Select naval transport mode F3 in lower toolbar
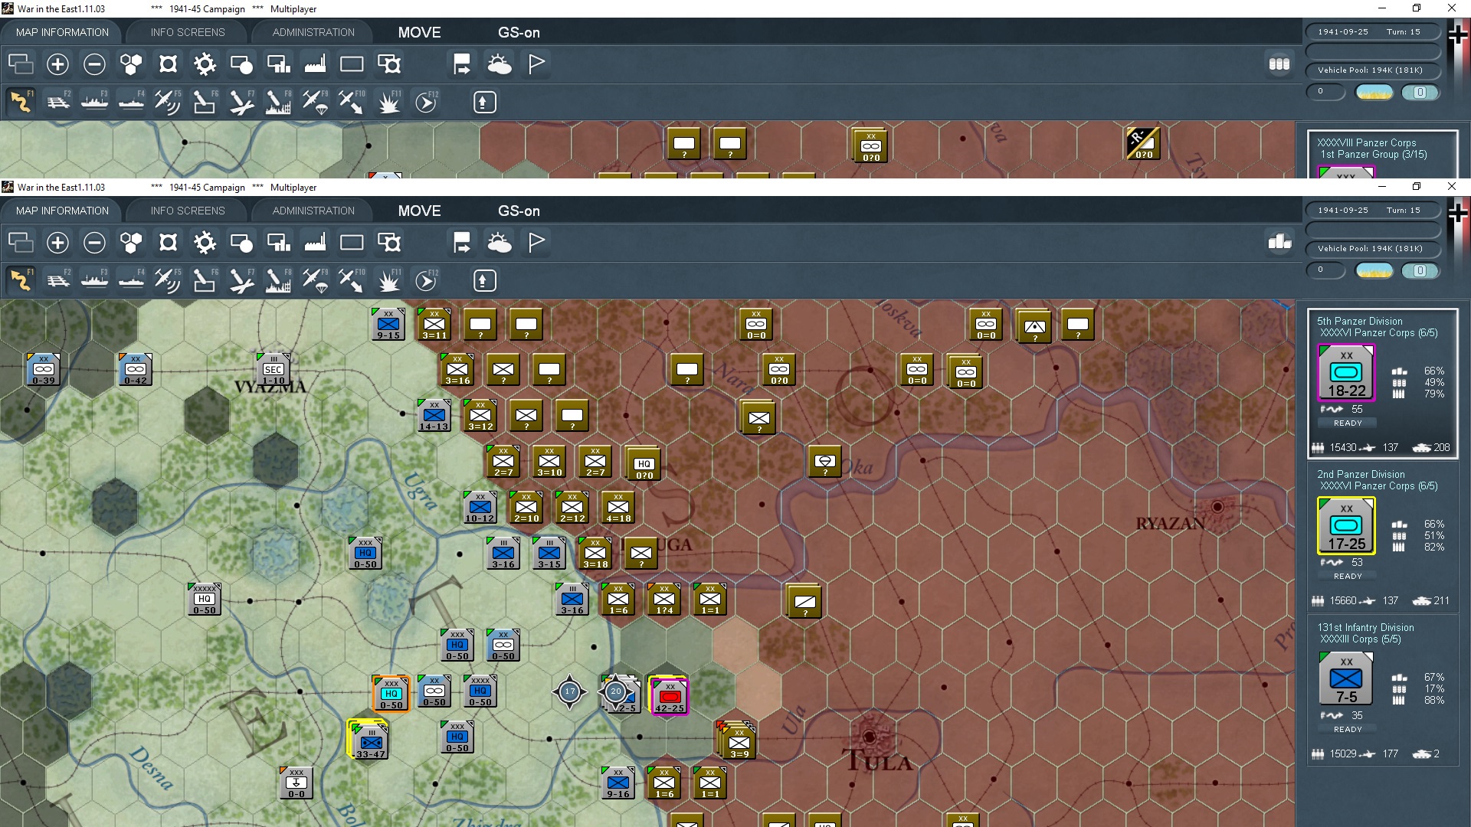Screen dimensions: 1471x827 coord(95,281)
